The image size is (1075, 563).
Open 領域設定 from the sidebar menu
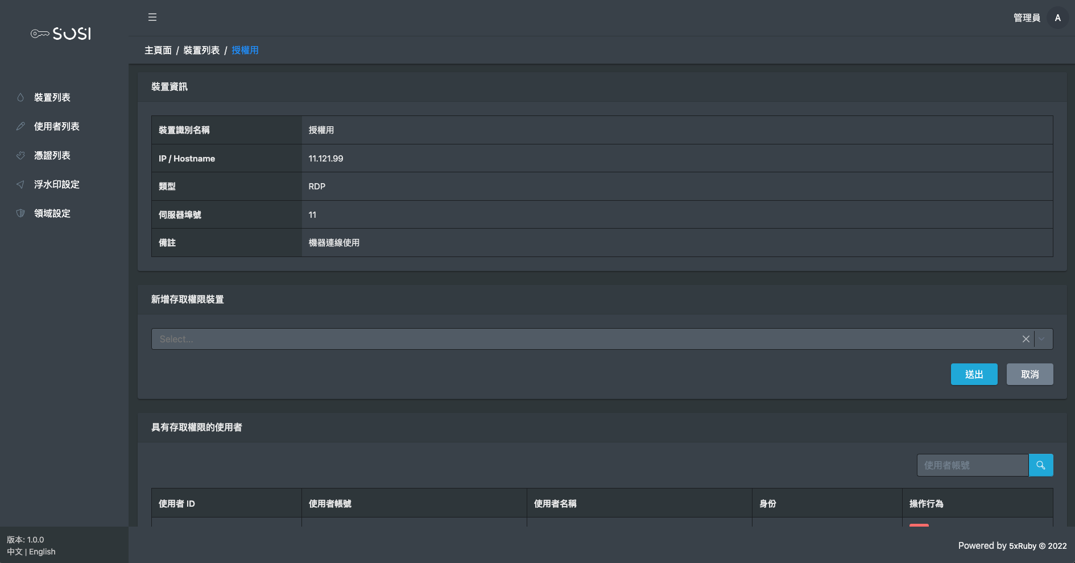(52, 214)
